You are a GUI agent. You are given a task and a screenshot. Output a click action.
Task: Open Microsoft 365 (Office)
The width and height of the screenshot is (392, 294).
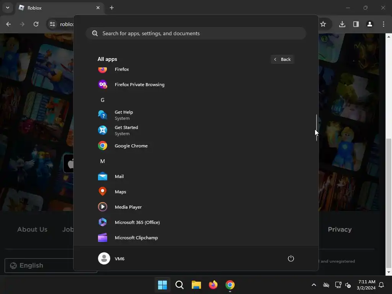196,222
